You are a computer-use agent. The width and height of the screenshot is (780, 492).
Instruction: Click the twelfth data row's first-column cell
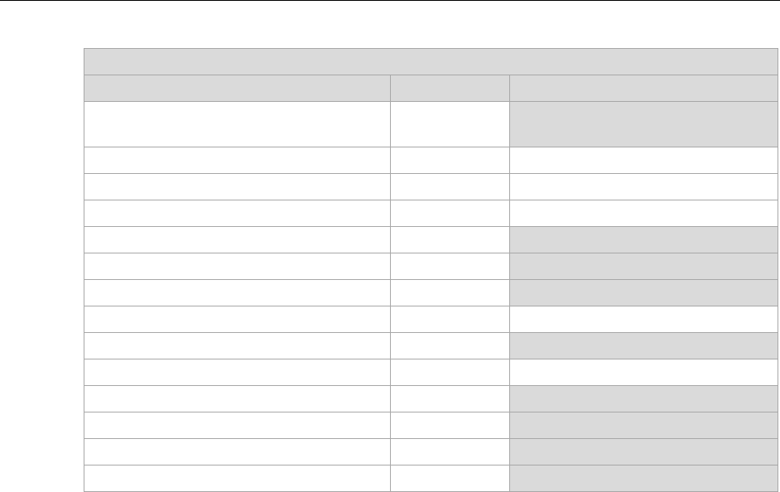(x=238, y=425)
